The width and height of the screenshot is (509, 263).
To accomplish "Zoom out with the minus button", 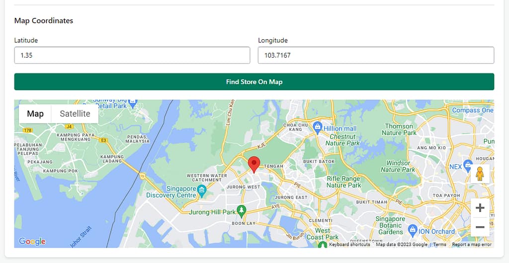I will point(480,227).
